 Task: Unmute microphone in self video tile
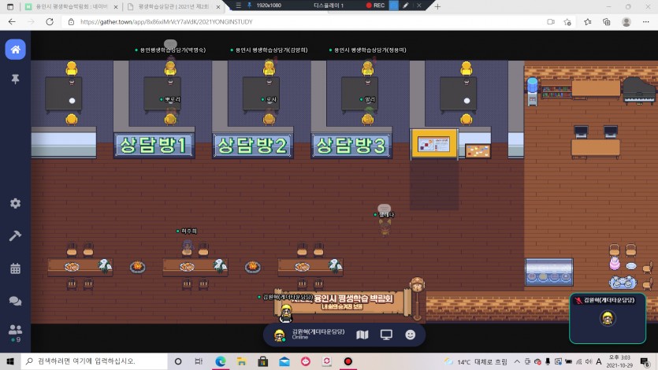tap(578, 301)
